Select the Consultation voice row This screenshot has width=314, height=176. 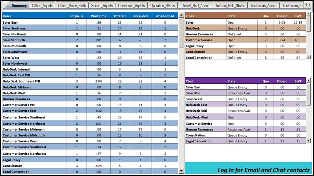(x=90, y=166)
